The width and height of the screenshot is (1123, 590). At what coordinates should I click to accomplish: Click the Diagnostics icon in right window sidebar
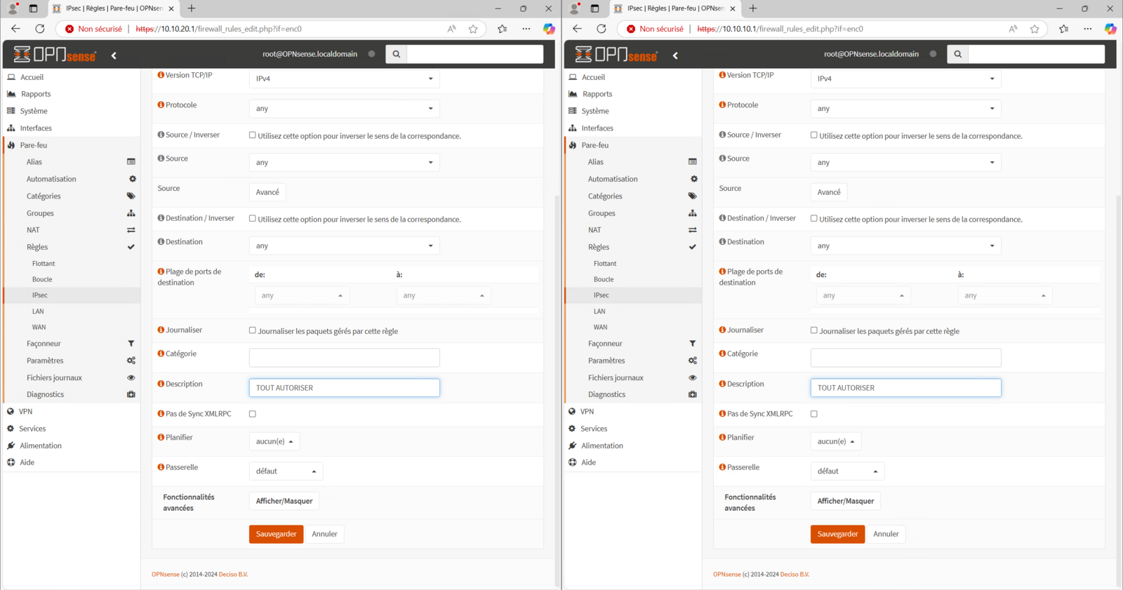[x=692, y=394]
